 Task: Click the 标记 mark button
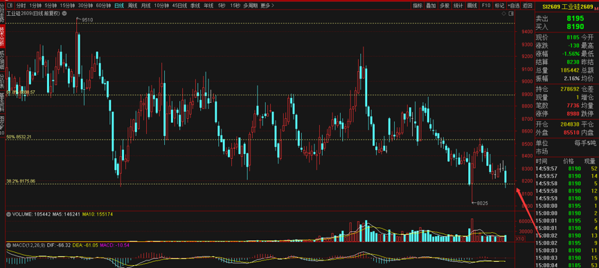pos(499,6)
